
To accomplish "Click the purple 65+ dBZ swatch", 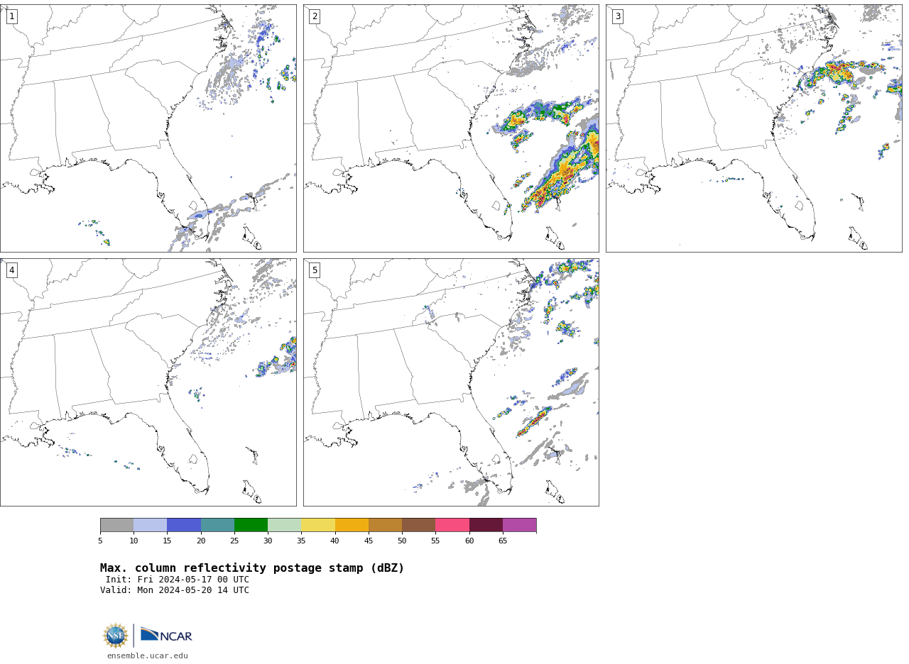I will [x=519, y=525].
